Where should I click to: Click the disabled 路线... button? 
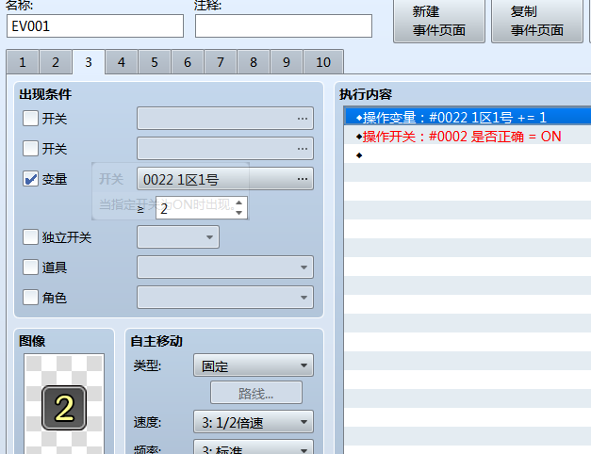[x=256, y=393]
